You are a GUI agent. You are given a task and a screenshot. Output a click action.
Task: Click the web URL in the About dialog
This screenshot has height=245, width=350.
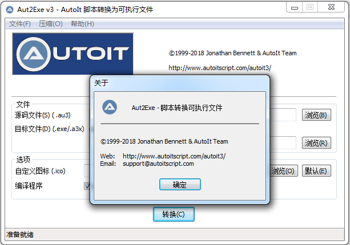[x=174, y=156]
